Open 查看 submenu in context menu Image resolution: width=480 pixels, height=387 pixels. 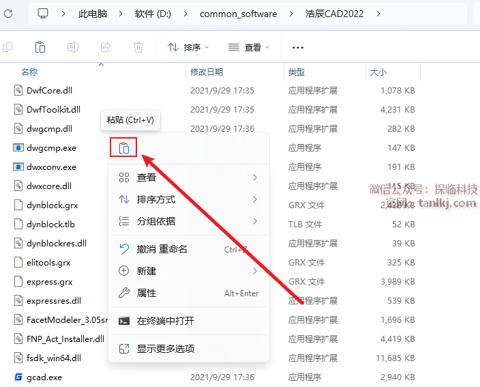[x=189, y=177]
